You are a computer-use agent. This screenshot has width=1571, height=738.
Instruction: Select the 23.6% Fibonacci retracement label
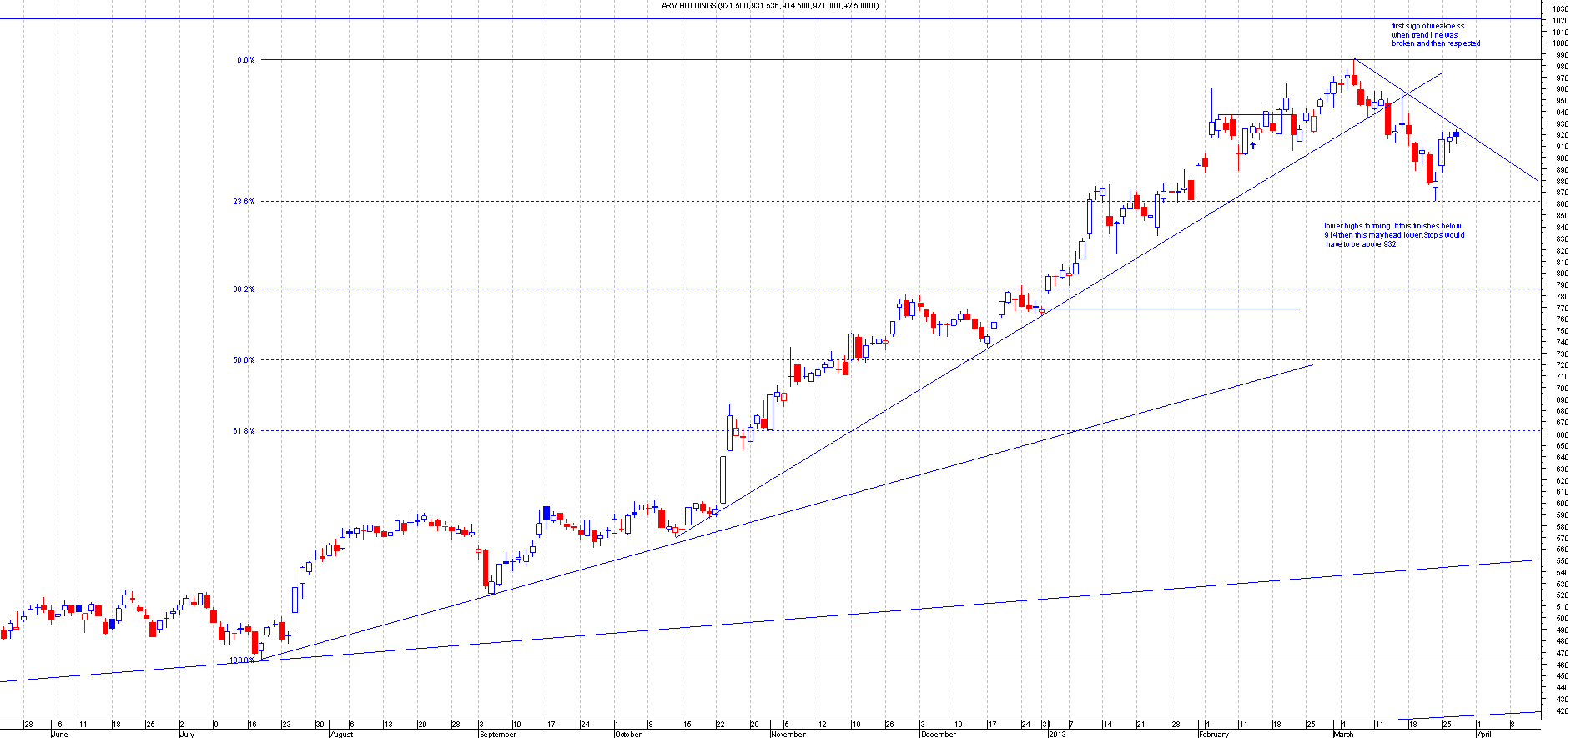[244, 202]
